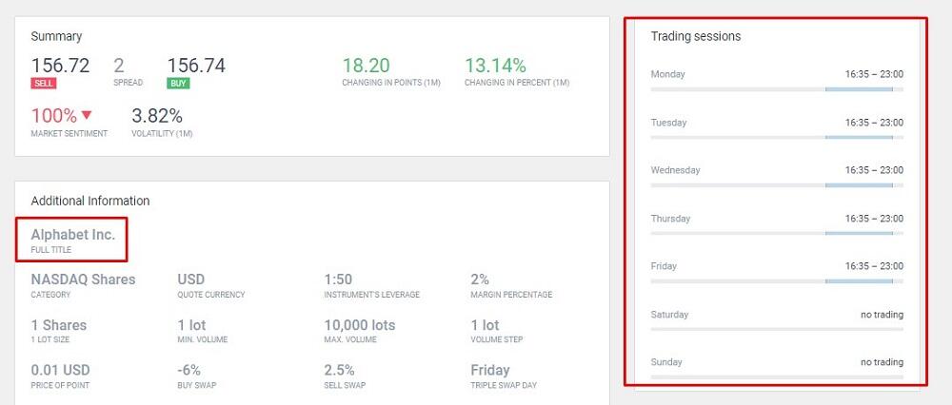This screenshot has height=405, width=952.
Task: Click the green BUY badge
Action: point(178,84)
